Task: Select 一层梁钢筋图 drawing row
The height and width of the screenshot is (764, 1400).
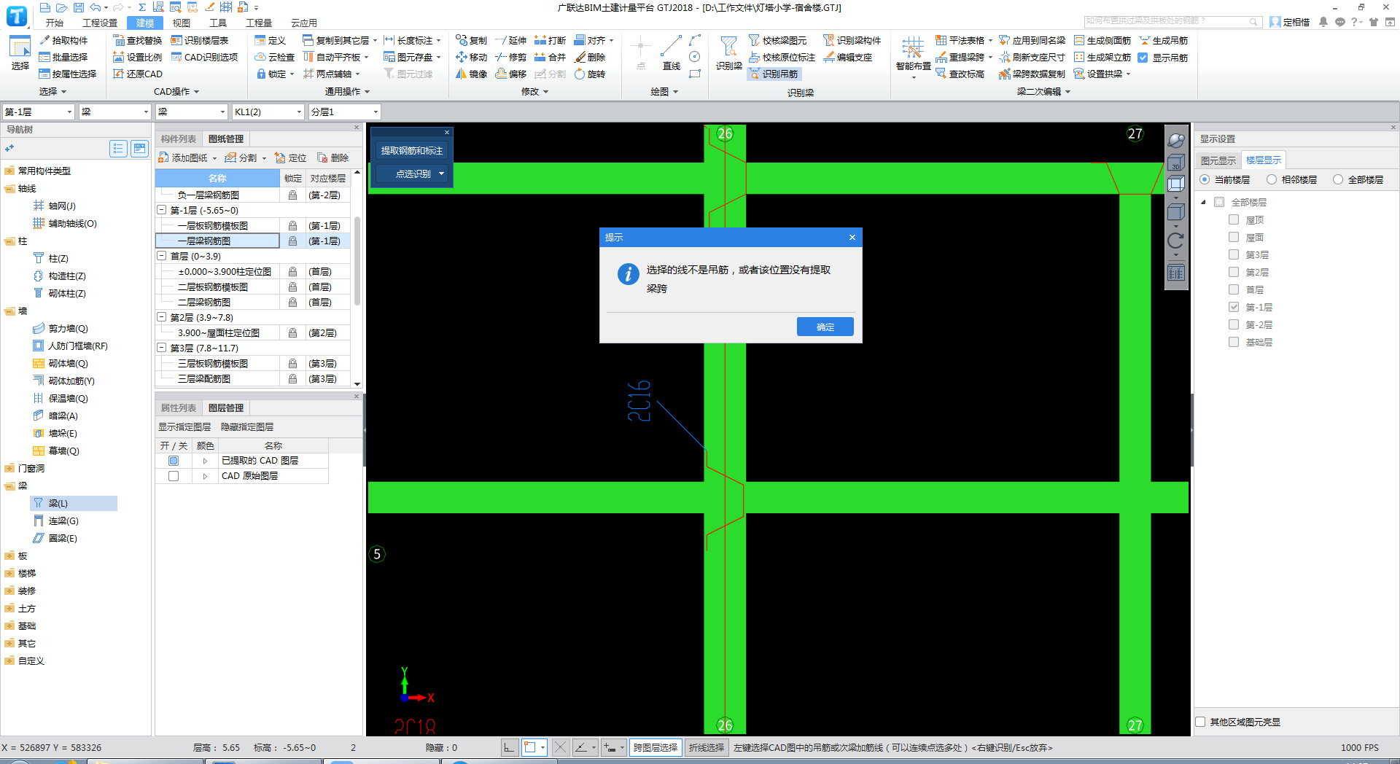Action: (217, 241)
